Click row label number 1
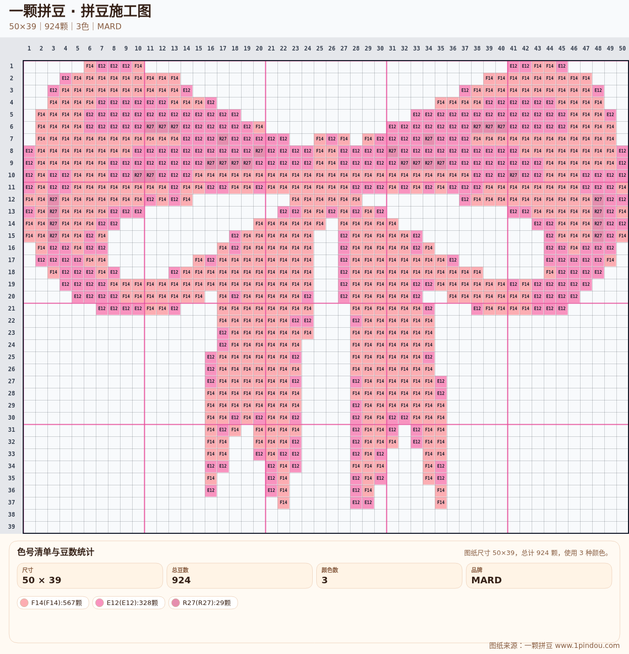Screen dimensions: 629x654 pyautogui.click(x=12, y=66)
